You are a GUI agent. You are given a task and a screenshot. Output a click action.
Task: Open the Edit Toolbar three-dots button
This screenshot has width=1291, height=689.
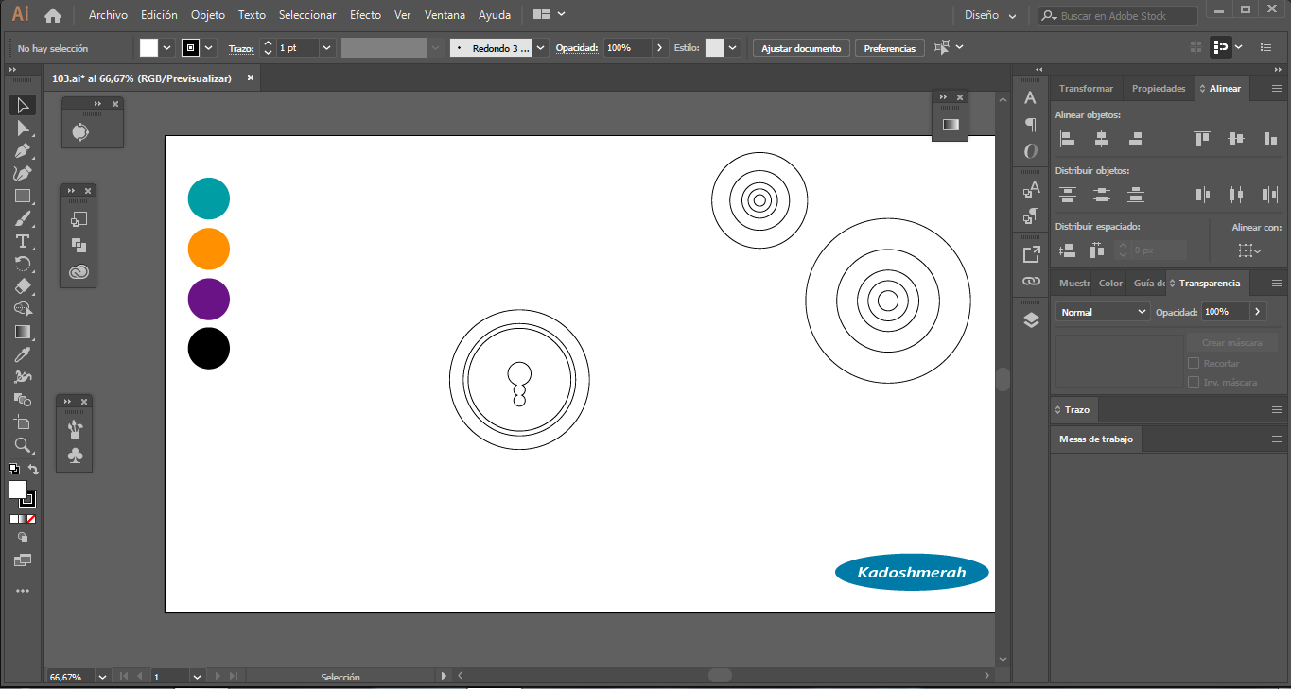[x=23, y=591]
